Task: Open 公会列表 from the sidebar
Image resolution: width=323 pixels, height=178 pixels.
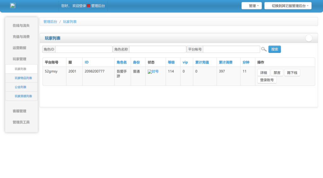Action: (x=21, y=87)
